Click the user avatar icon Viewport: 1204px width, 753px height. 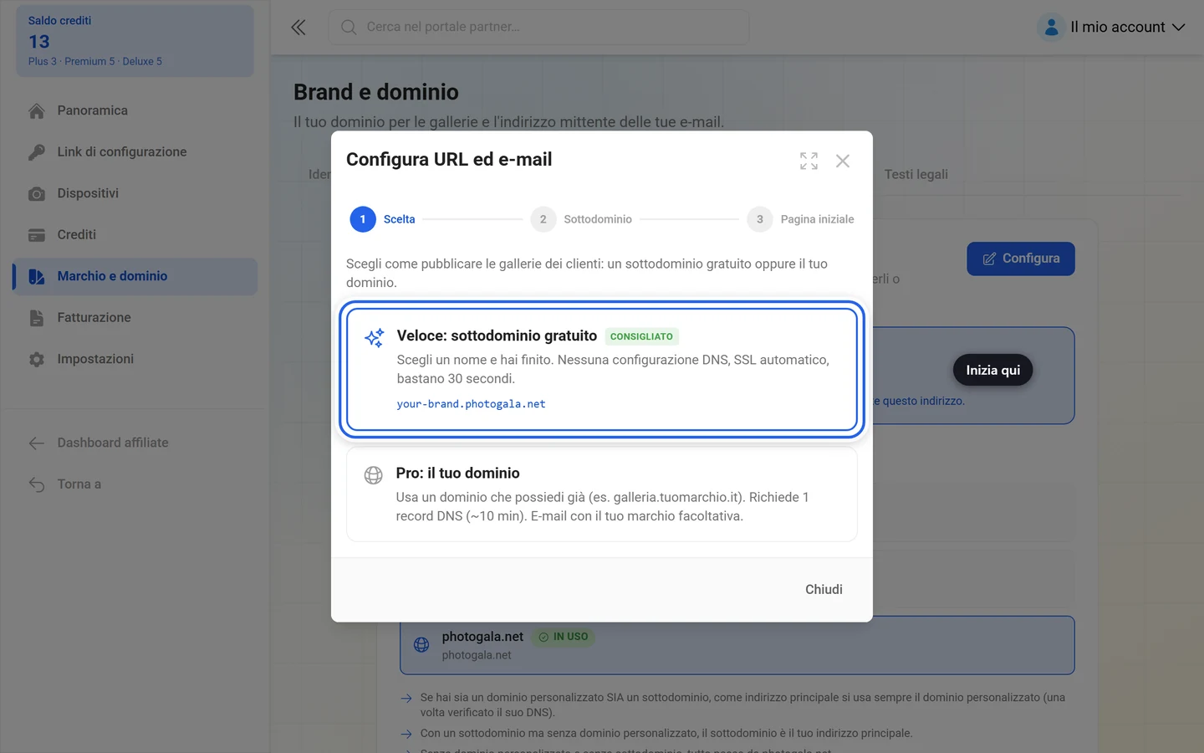[x=1051, y=27]
